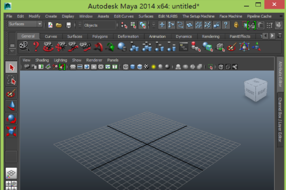The image size is (286, 190).
Task: Activate the Lasso select tool
Action: click(11, 80)
